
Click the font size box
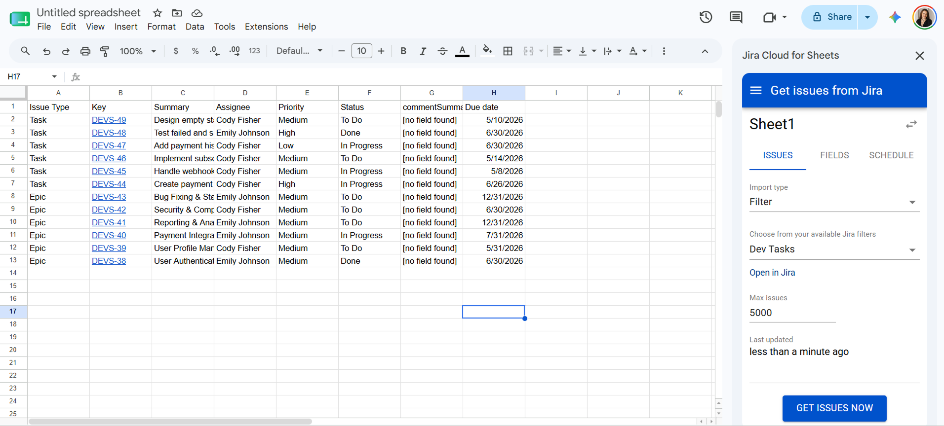pos(362,51)
